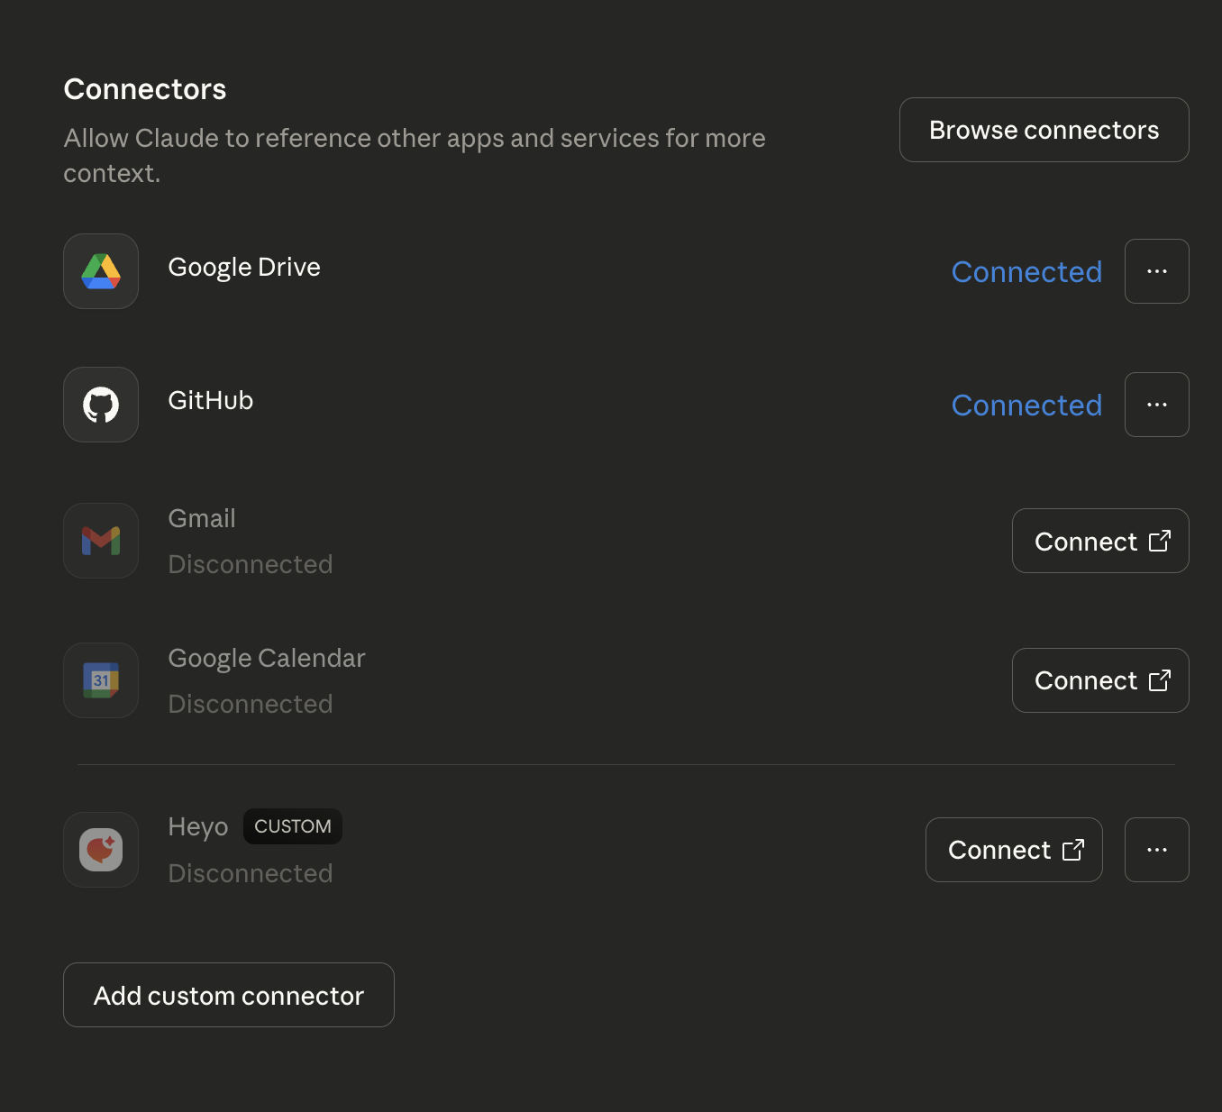Click the GitHub connector icon
The image size is (1222, 1112).
[100, 404]
